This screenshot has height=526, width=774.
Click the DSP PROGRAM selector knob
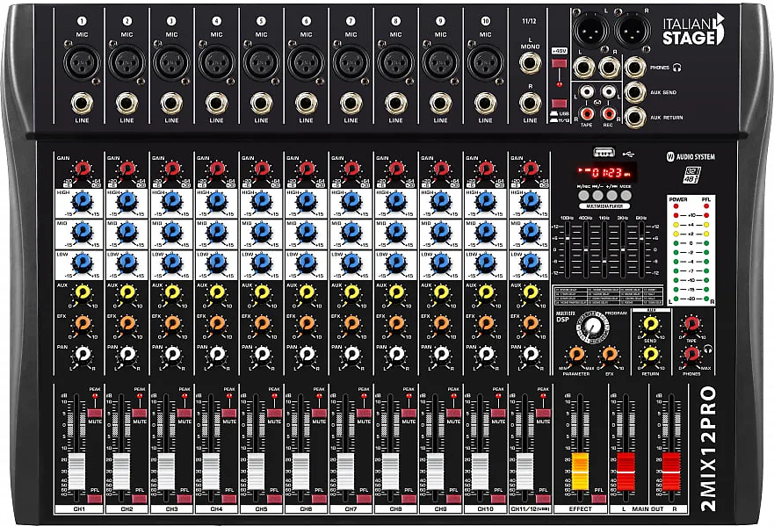[x=593, y=327]
